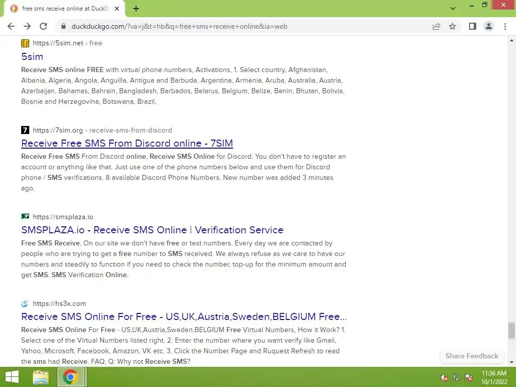Reload the current page
This screenshot has width=516, height=387.
pos(43,26)
